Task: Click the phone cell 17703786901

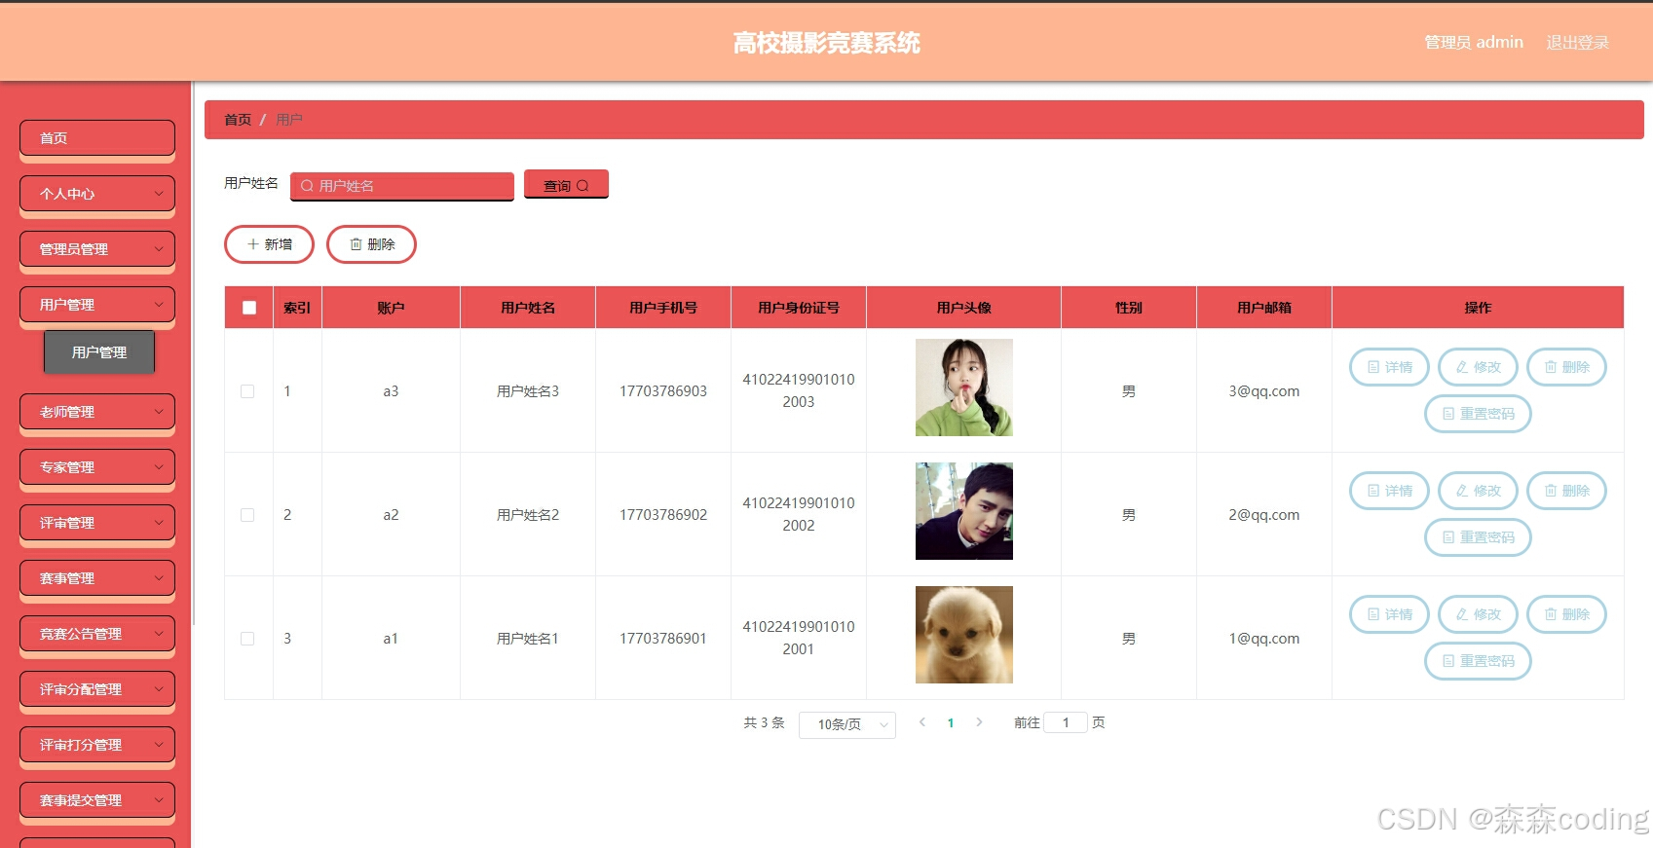Action: click(x=662, y=639)
